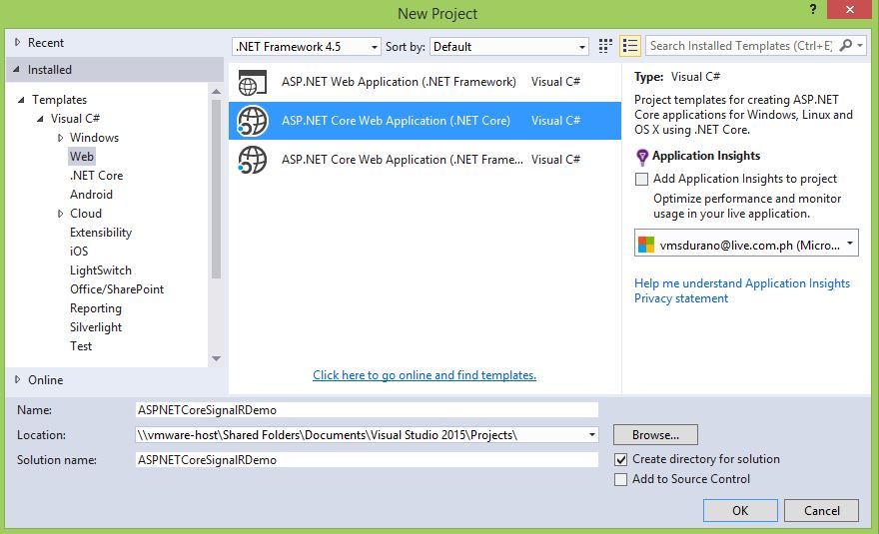The height and width of the screenshot is (534, 879).
Task: Open Click here to go online link
Action: [425, 375]
